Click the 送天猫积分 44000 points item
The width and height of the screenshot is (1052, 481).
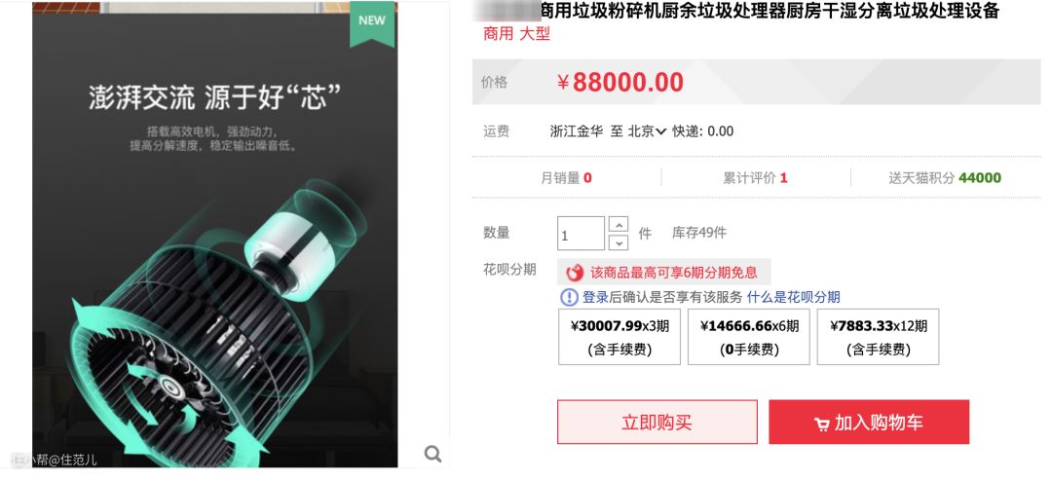(945, 178)
